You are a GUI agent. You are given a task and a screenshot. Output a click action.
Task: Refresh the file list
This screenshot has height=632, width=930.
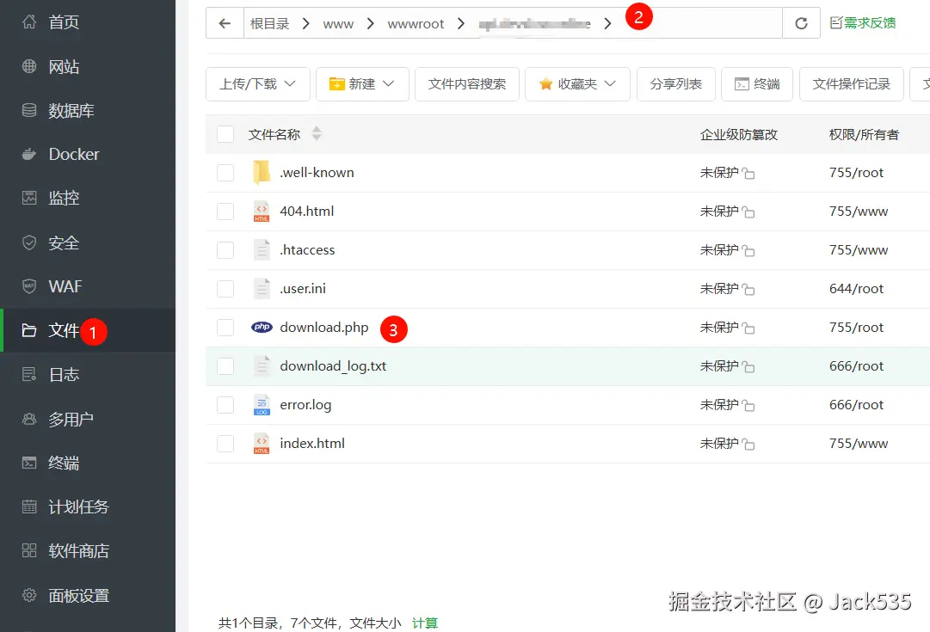(x=801, y=23)
